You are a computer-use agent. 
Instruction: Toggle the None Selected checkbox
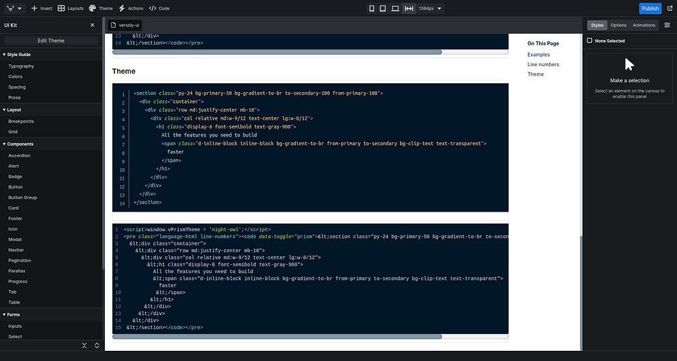[x=589, y=41]
